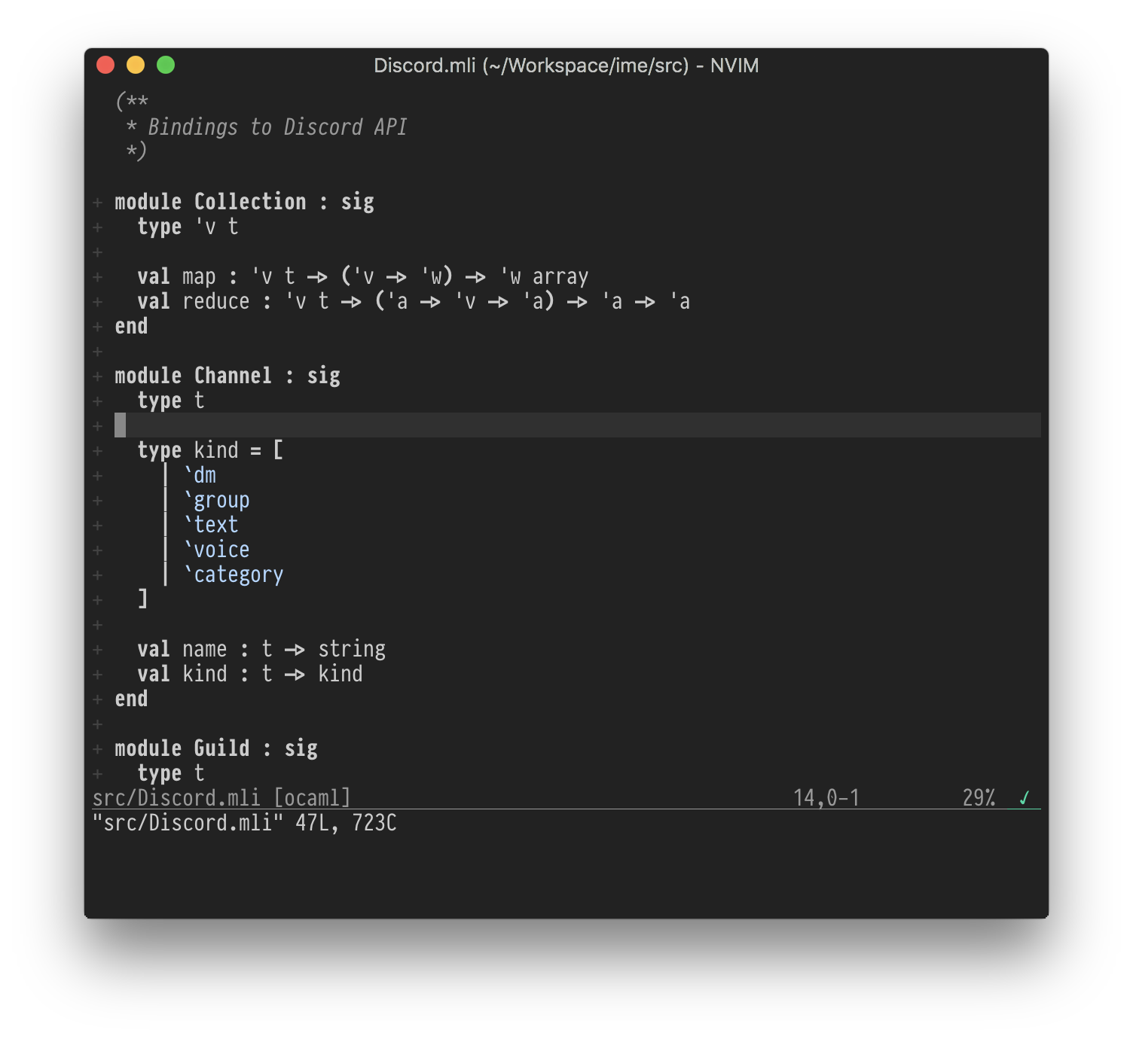The width and height of the screenshot is (1133, 1039).
Task: Click the val map type signature
Action: point(362,276)
